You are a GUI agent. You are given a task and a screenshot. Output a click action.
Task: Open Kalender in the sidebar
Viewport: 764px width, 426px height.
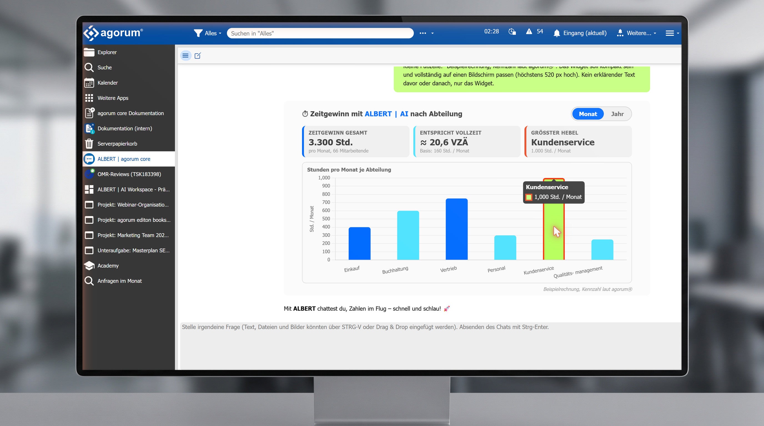point(129,83)
